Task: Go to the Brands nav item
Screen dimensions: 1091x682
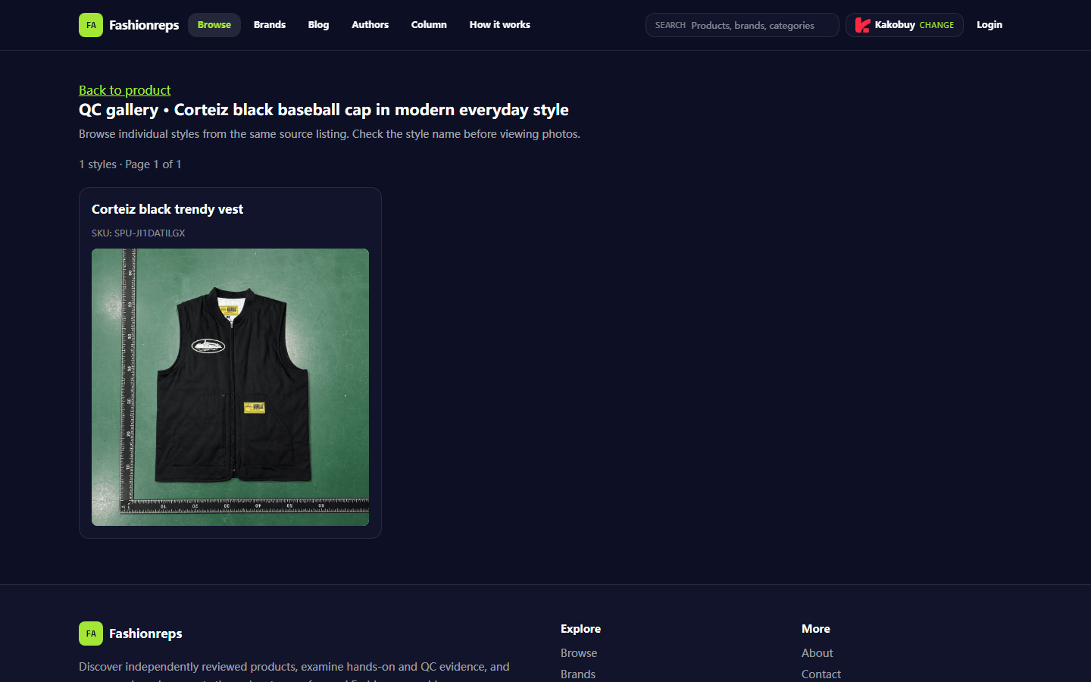Action: click(x=270, y=25)
